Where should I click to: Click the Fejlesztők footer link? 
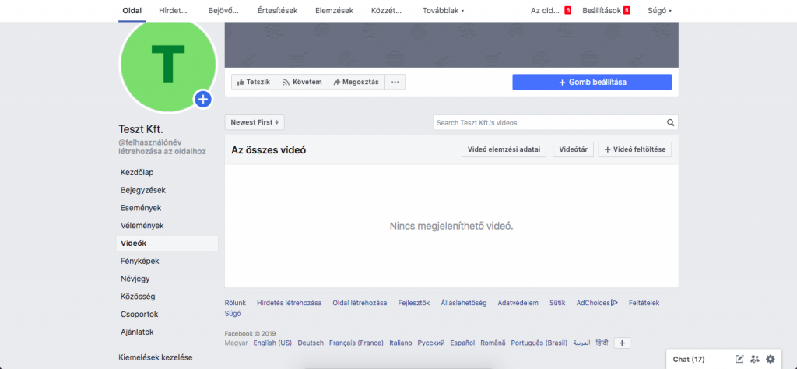[414, 303]
